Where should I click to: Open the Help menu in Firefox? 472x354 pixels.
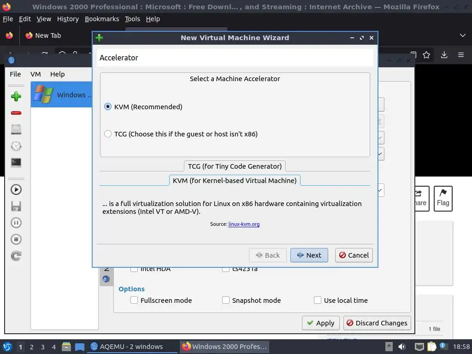click(153, 19)
